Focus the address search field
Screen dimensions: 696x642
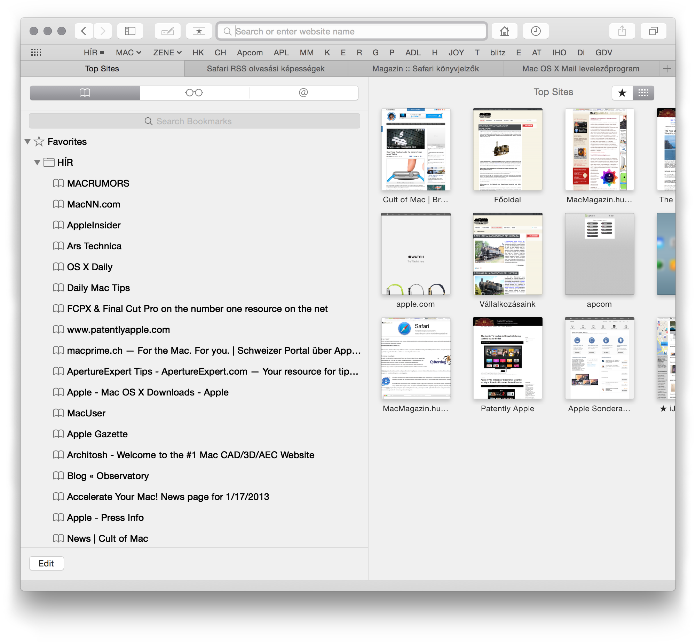(351, 31)
